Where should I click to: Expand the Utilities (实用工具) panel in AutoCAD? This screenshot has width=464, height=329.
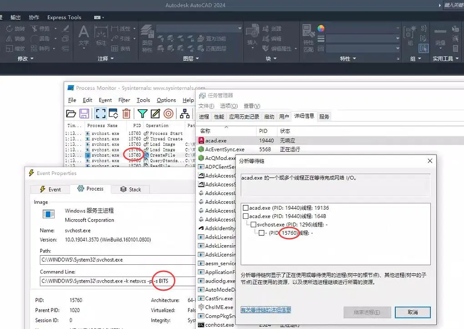coord(446,59)
